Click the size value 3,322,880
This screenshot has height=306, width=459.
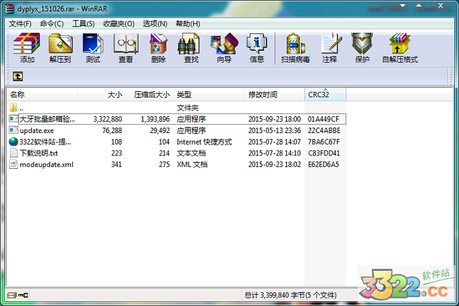point(107,119)
